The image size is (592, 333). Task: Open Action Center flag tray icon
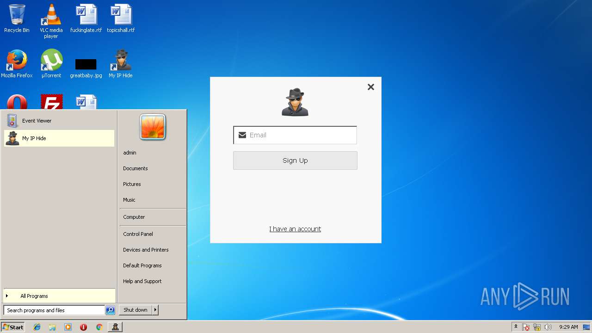(x=526, y=327)
